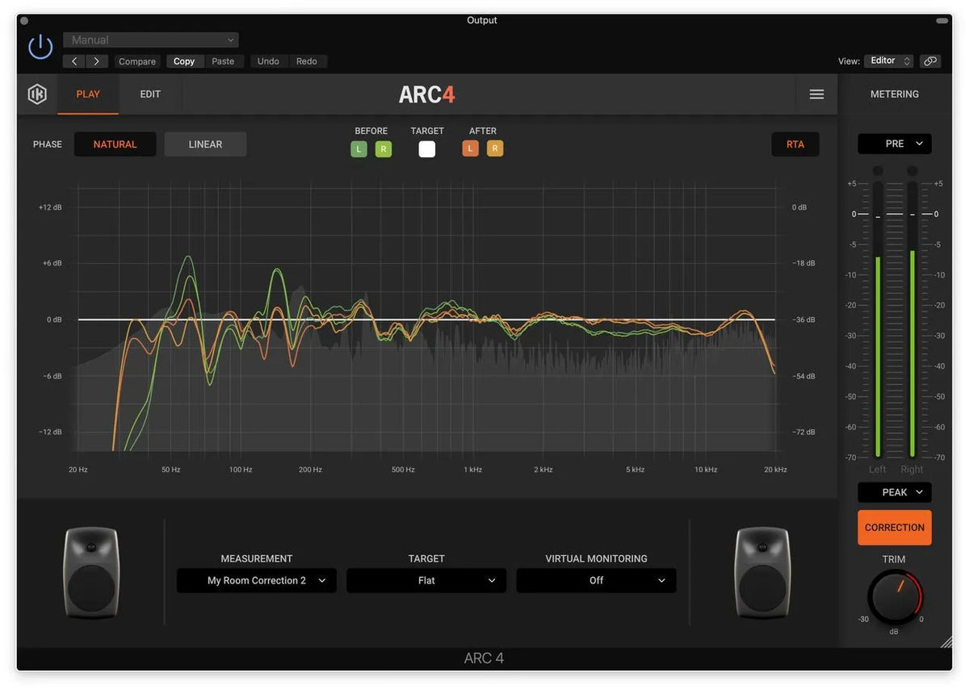Click the power button to bypass the plugin
Screen dimensions: 969x690
40,46
